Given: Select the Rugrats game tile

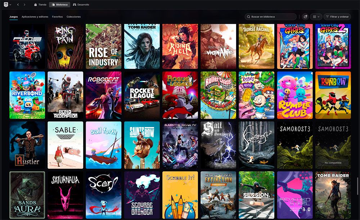Looking at the screenshot, I should (257, 95).
